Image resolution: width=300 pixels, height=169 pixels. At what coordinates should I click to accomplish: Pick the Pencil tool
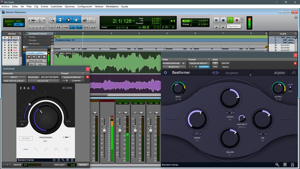click(x=92, y=20)
